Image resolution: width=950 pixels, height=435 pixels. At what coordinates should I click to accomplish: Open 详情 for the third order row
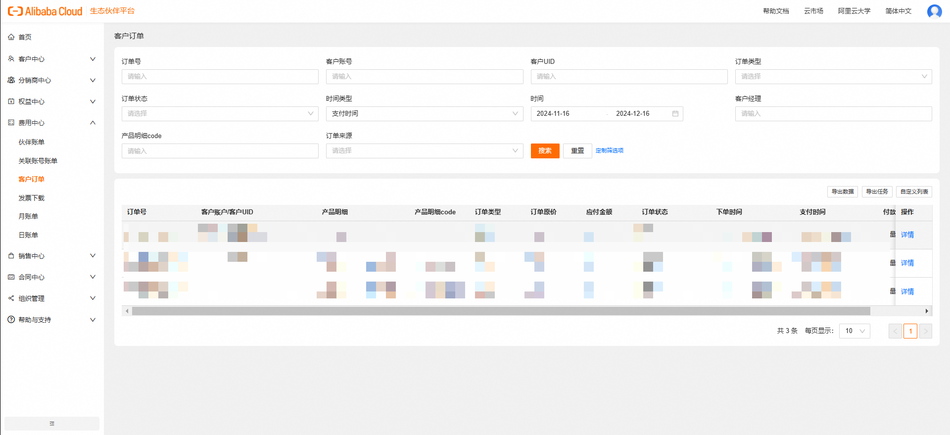907,291
